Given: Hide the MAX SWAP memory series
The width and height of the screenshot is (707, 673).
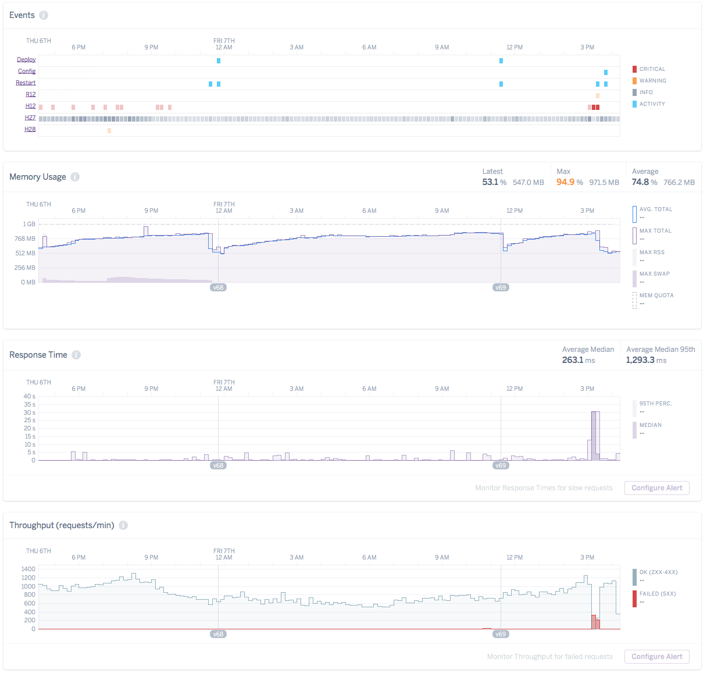Looking at the screenshot, I should tap(654, 274).
